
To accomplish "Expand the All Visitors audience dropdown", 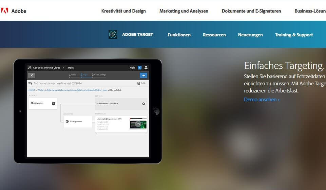I will pos(53,103).
